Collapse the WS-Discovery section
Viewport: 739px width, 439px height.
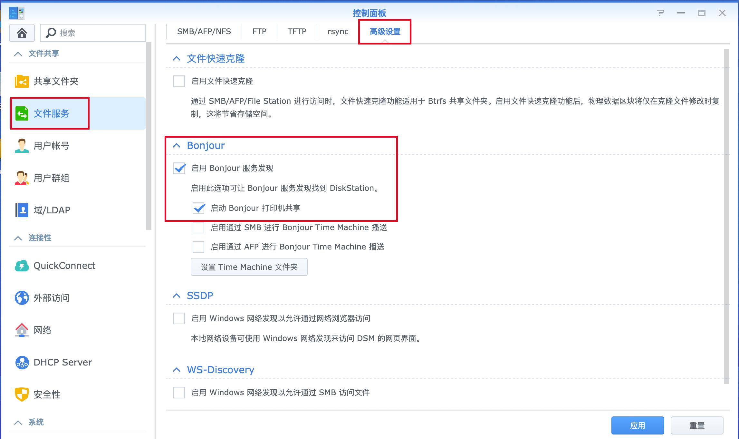tap(177, 370)
